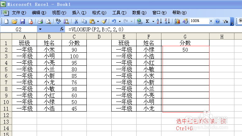Copy selection with the Copy icon
The height and width of the screenshot is (136, 242).
pyautogui.click(x=84, y=21)
